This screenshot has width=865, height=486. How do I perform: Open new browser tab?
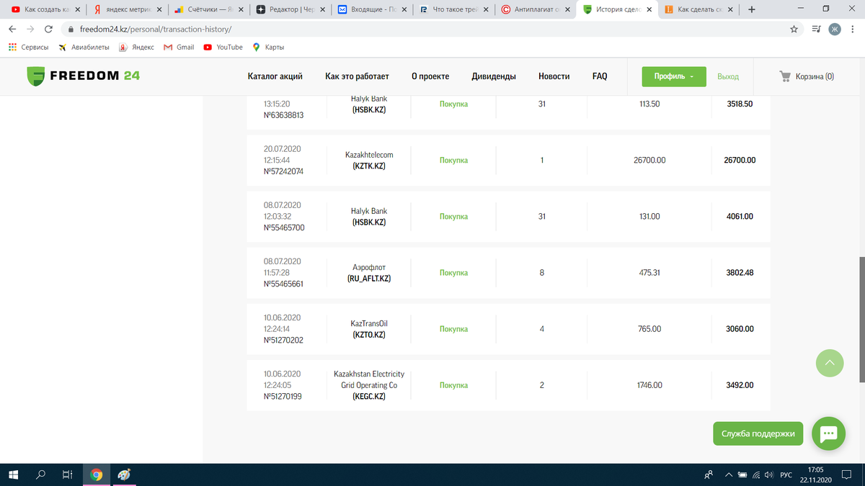752,9
